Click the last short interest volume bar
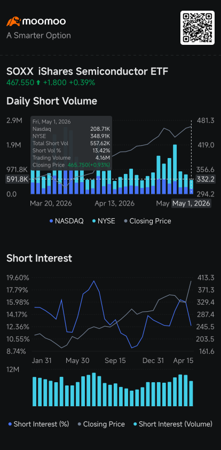 point(191,393)
